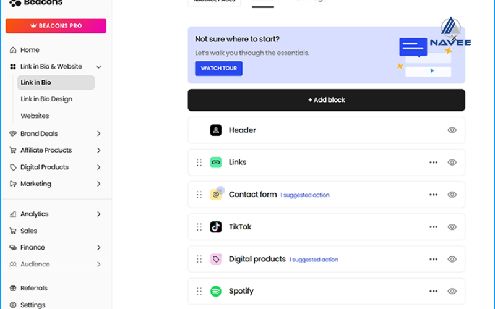The image size is (495, 309).
Task: Expand the Brand Deals submenu
Action: (x=99, y=133)
